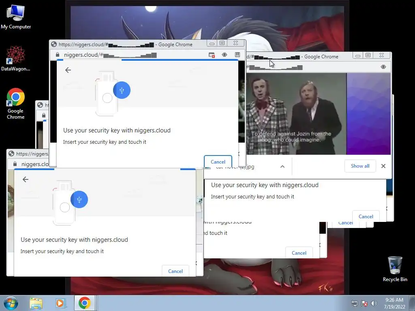Click the purple gradient panel beside the video
Image resolution: width=415 pixels, height=311 pixels.
(369, 114)
